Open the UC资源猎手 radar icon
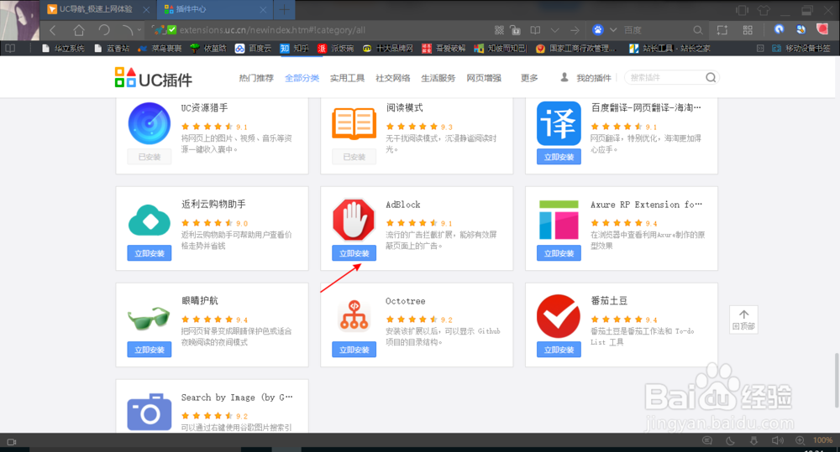840x452 pixels. tap(150, 123)
